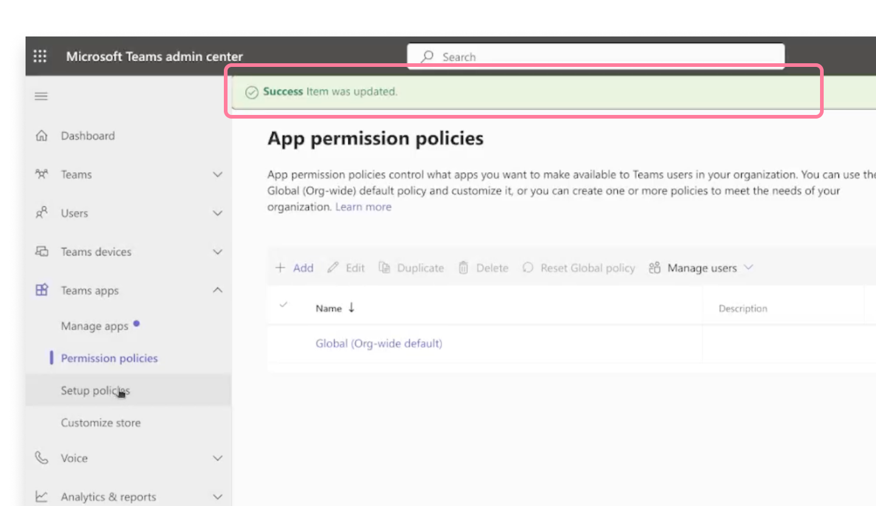The width and height of the screenshot is (876, 506).
Task: Expand the Teams section chevron
Action: point(217,175)
